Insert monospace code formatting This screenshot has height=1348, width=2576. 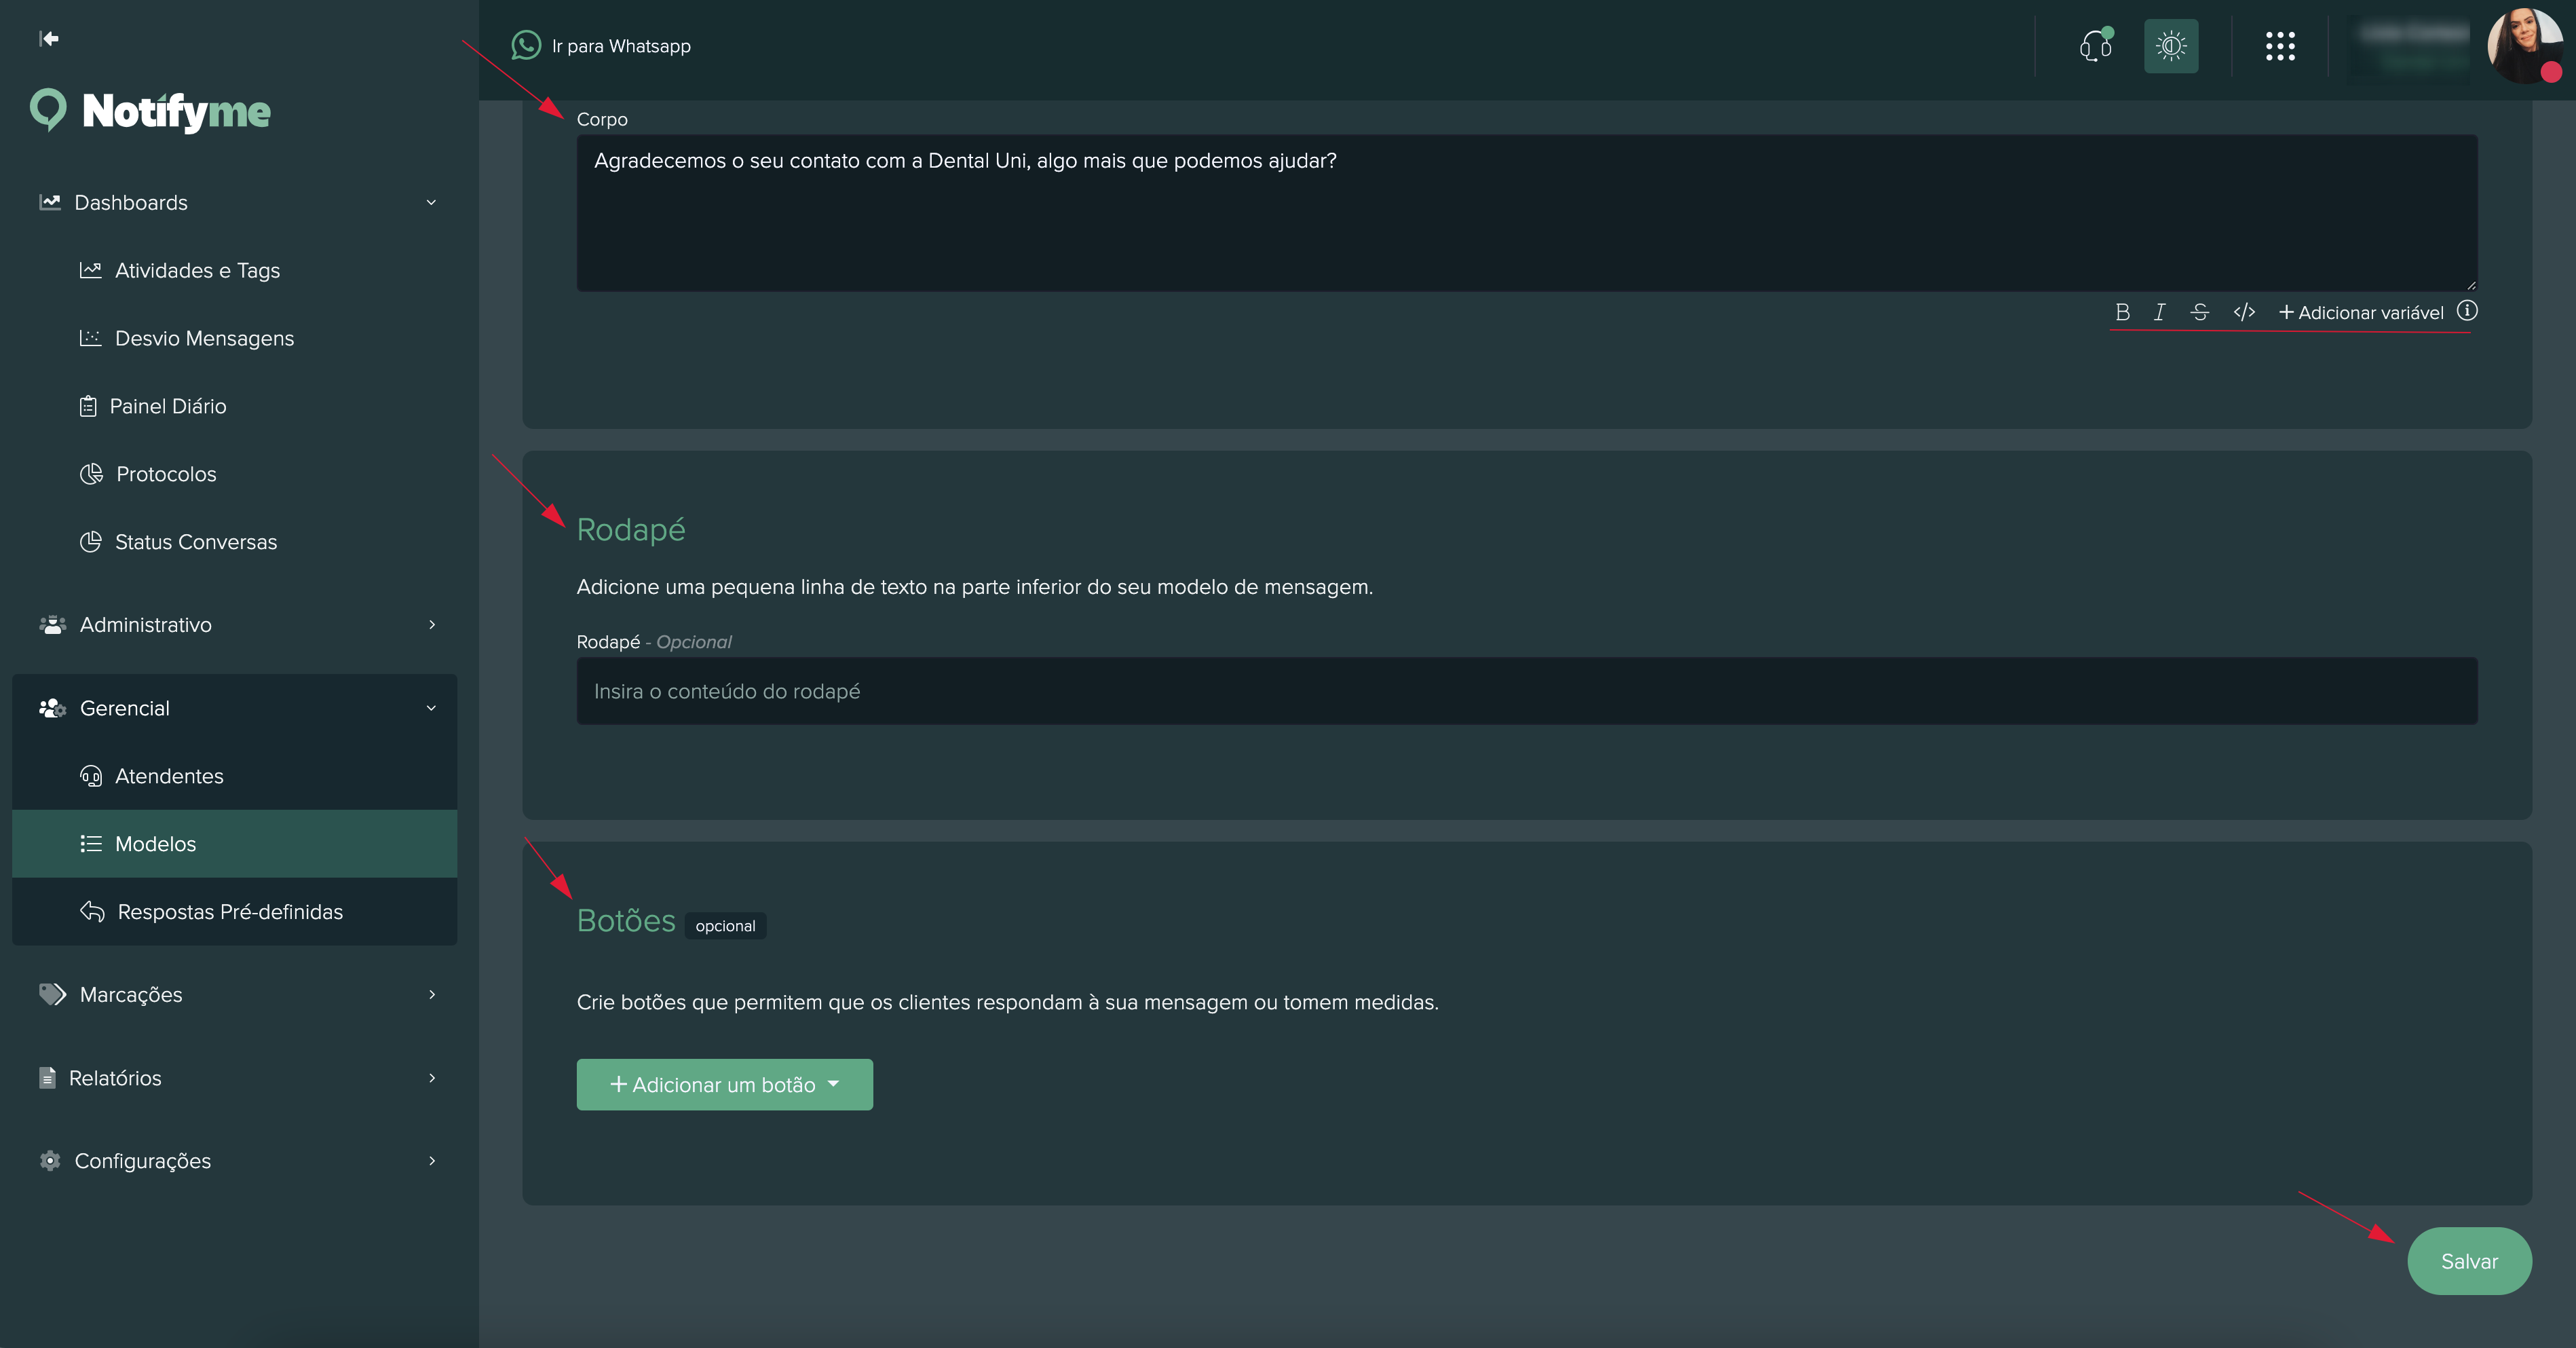pyautogui.click(x=2244, y=312)
